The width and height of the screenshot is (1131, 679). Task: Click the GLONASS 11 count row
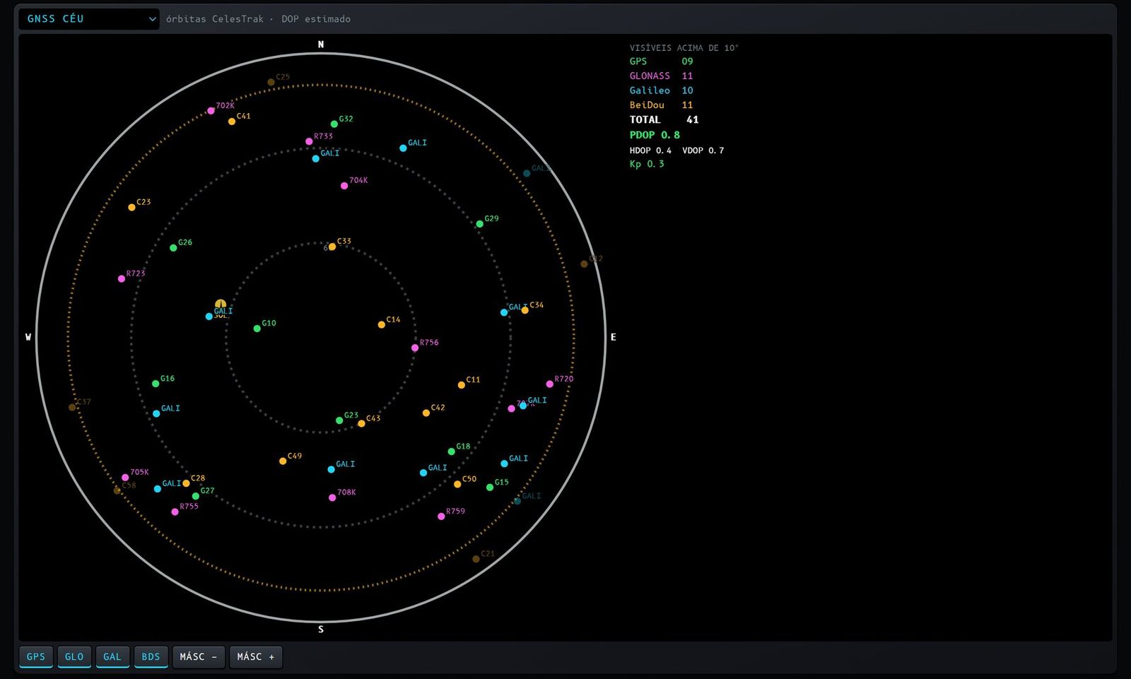tap(662, 76)
